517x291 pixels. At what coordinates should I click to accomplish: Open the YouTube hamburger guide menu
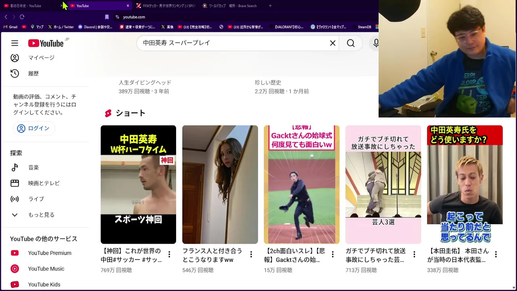click(x=15, y=43)
